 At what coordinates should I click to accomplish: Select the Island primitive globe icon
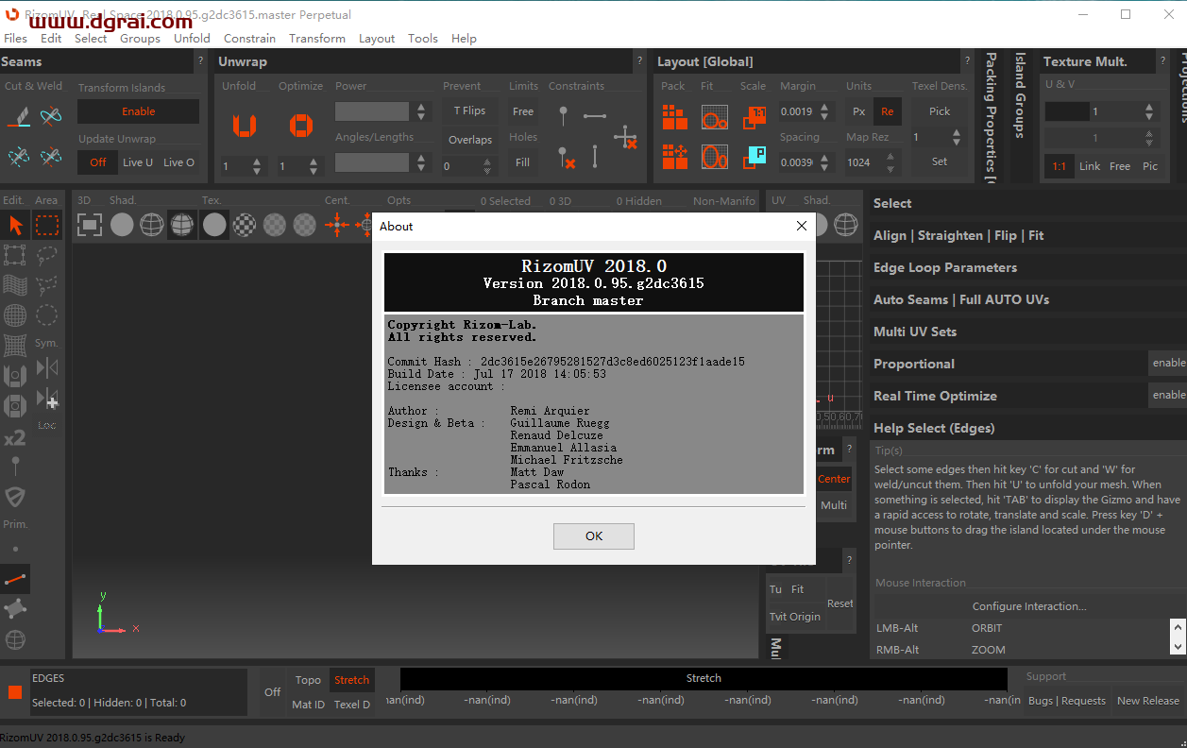[15, 639]
